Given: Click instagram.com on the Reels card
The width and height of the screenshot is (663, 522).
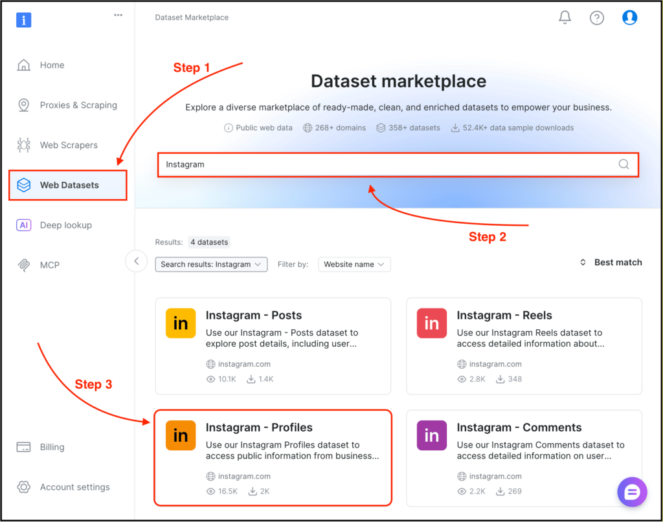Looking at the screenshot, I should click(x=495, y=364).
